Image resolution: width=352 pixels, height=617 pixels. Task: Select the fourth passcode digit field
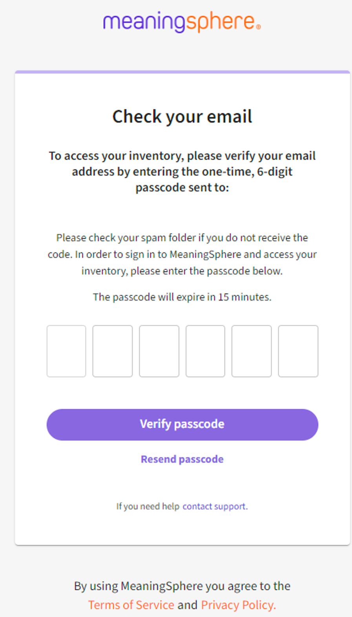pyautogui.click(x=205, y=351)
